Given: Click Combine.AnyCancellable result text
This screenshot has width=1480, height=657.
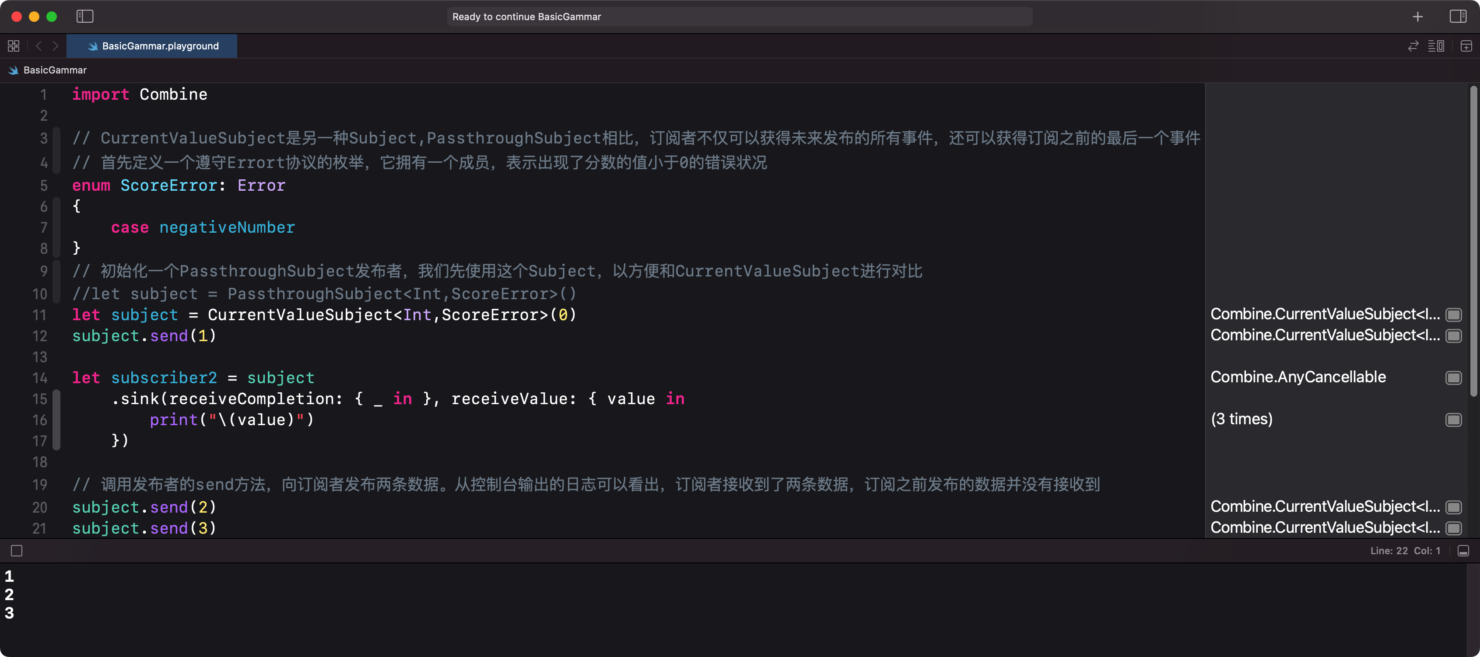Looking at the screenshot, I should 1298,377.
